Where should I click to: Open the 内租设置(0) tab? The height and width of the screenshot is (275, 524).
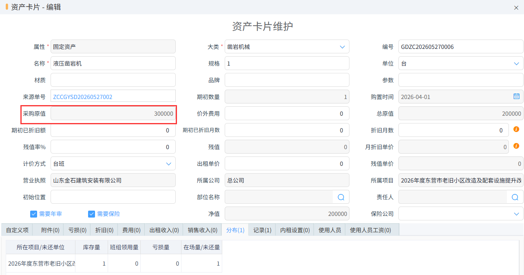tap(295, 230)
